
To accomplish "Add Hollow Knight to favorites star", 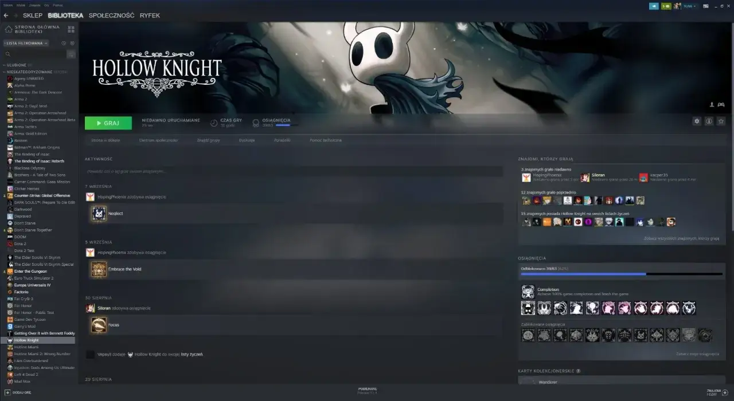I will click(x=721, y=121).
